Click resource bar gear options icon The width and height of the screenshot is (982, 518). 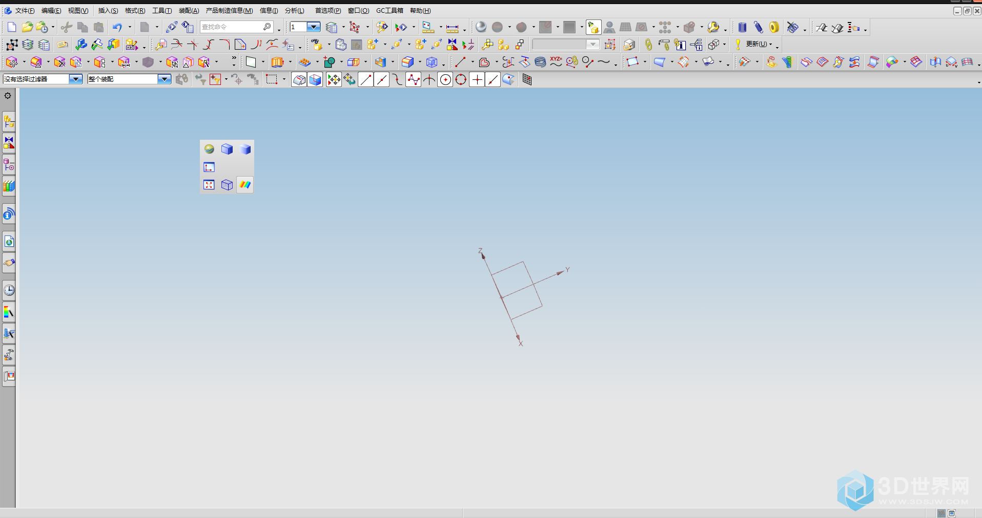[8, 96]
